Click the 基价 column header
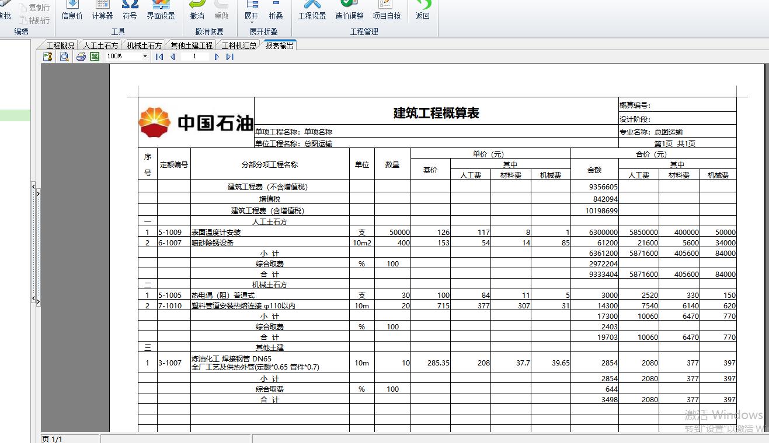 (430, 170)
